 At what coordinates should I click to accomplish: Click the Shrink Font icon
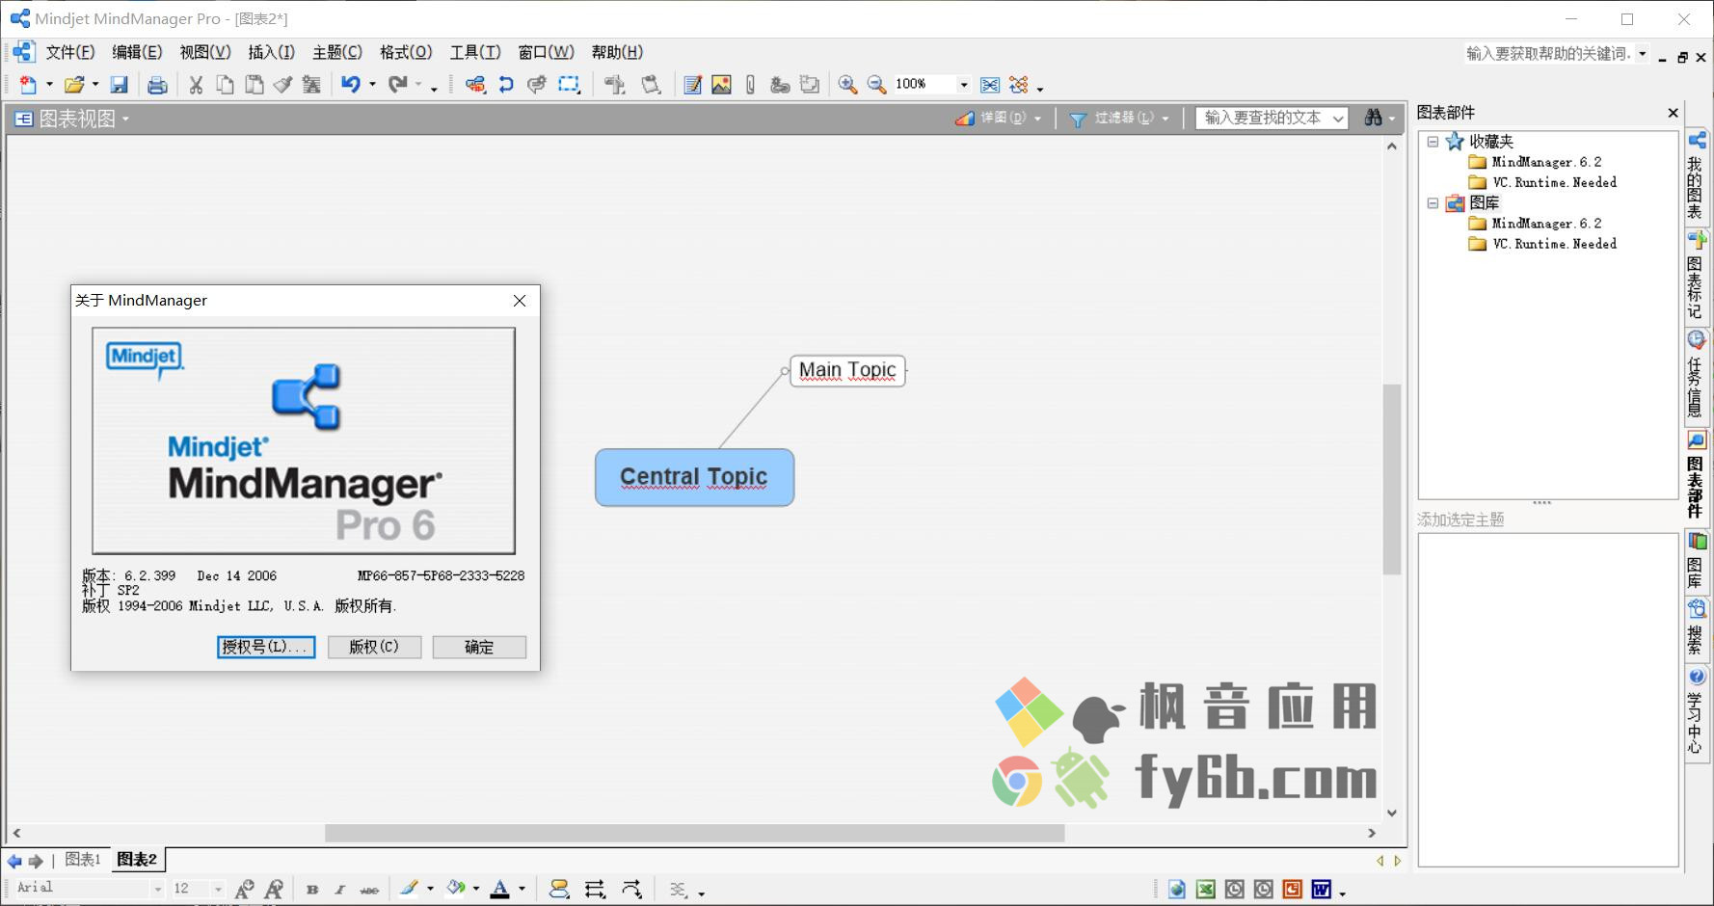[274, 889]
